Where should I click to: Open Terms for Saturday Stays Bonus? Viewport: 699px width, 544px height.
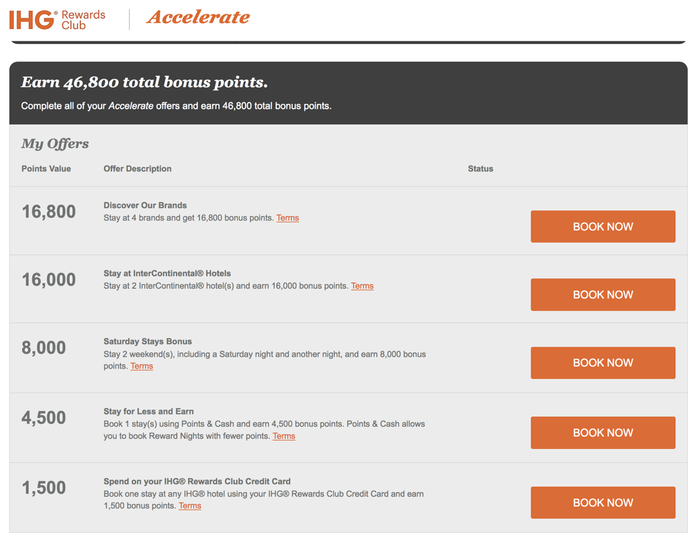(142, 366)
